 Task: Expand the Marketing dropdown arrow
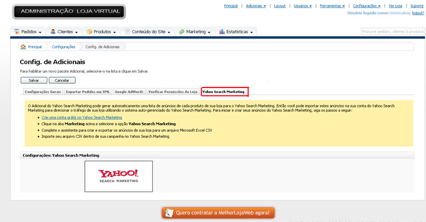[x=209, y=32]
